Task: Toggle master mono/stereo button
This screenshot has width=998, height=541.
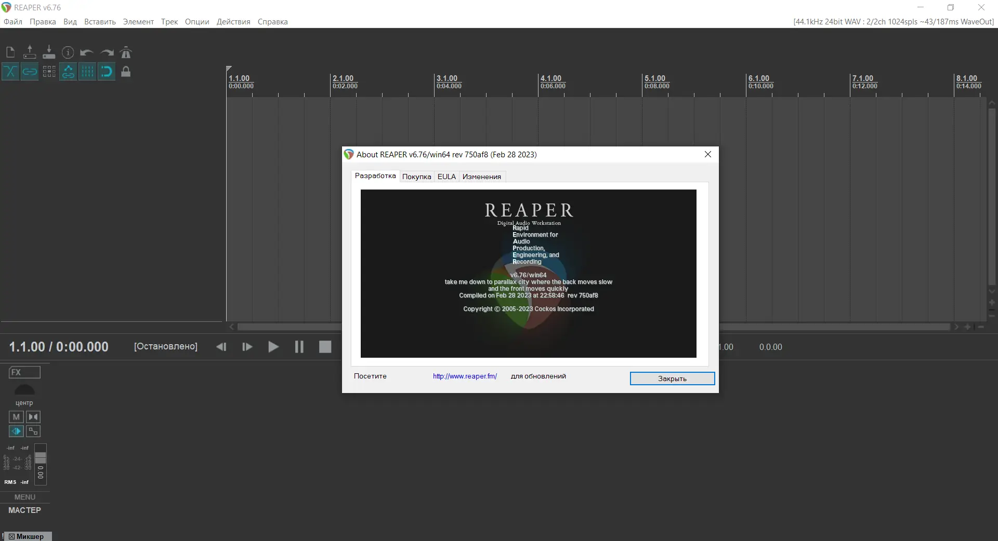Action: click(33, 417)
